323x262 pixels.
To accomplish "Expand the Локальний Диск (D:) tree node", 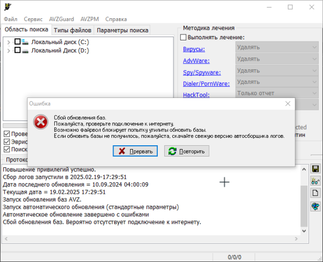I will tap(9, 51).
